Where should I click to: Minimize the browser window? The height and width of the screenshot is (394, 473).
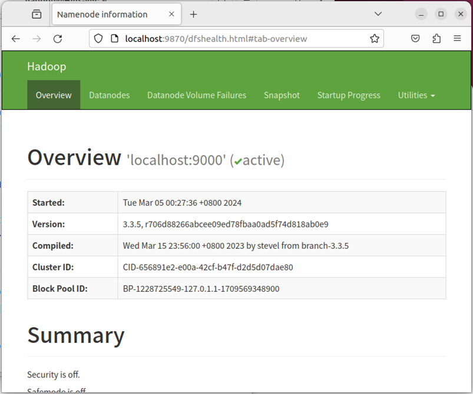point(421,14)
